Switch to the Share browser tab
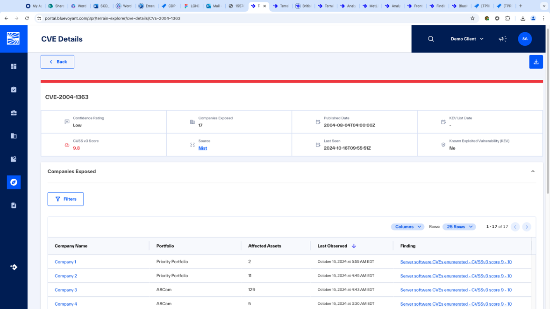The height and width of the screenshot is (309, 550). coord(56,6)
